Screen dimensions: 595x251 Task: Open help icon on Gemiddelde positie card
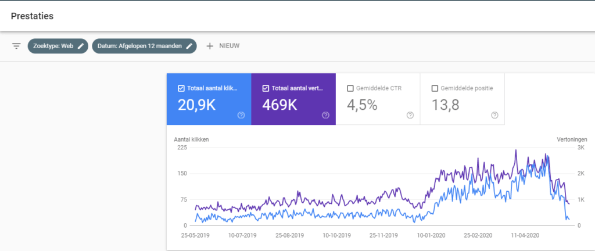pyautogui.click(x=494, y=115)
